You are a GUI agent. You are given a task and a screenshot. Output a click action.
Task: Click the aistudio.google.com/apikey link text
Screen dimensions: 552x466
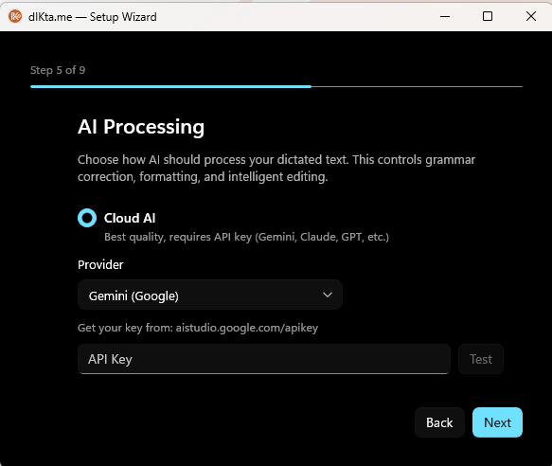[247, 328]
